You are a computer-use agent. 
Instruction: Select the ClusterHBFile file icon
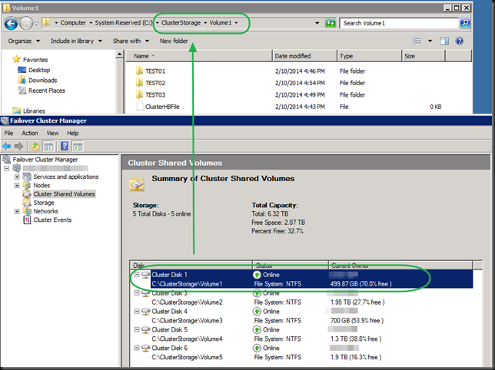140,106
